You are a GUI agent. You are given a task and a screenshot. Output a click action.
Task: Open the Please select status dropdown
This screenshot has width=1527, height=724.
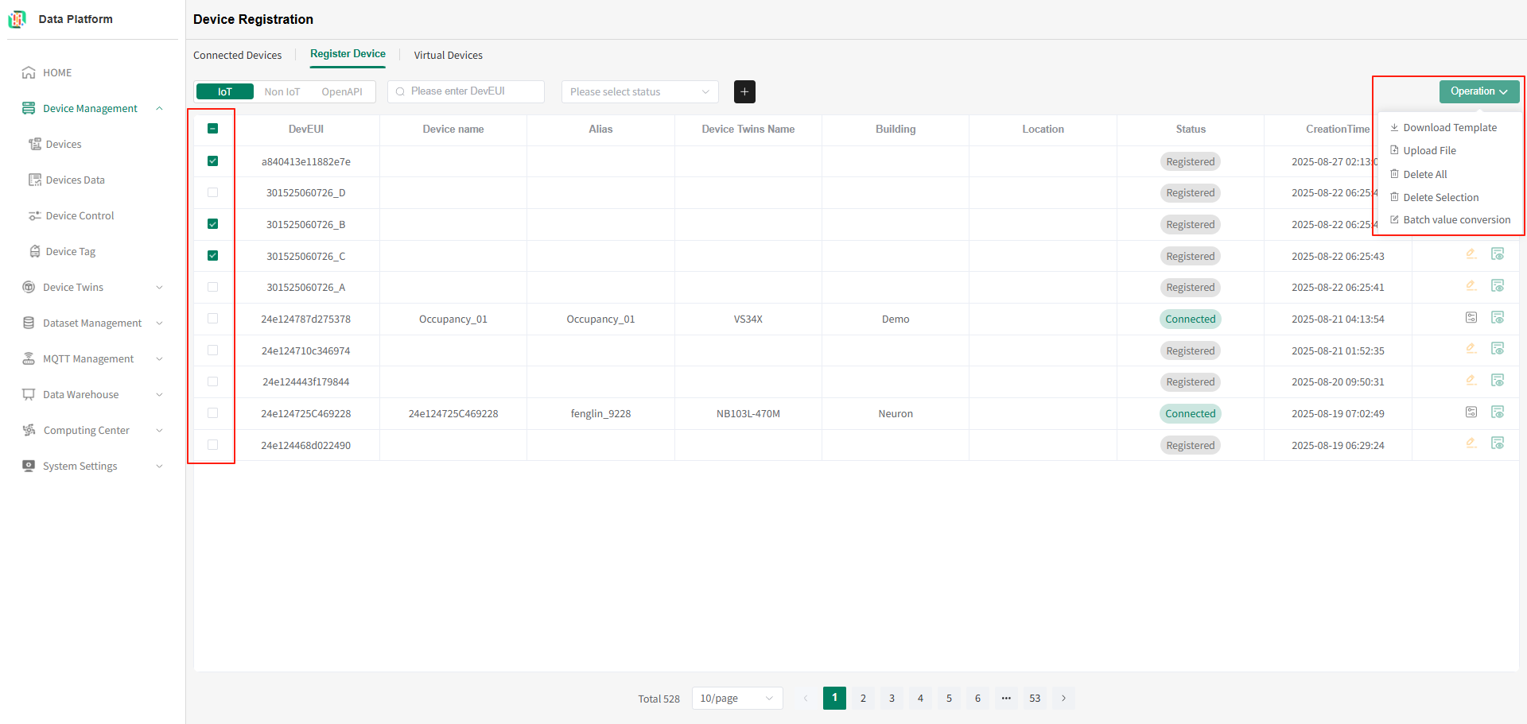[640, 91]
